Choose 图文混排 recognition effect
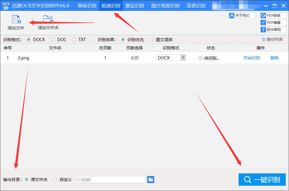 point(152,40)
